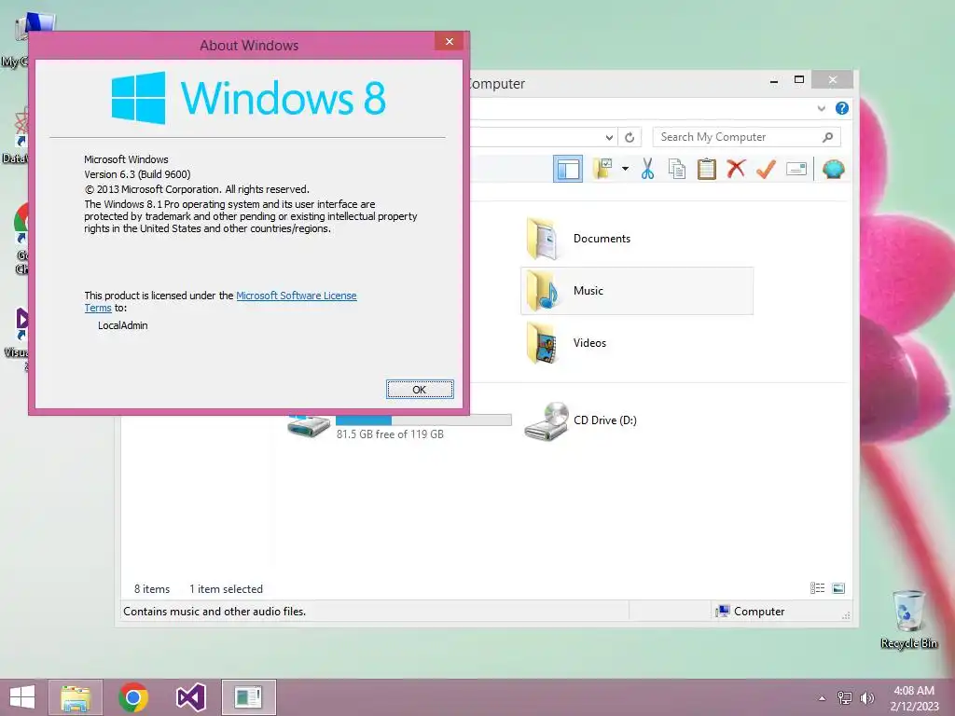The height and width of the screenshot is (716, 955).
Task: Switch to details view in status bar
Action: (817, 588)
